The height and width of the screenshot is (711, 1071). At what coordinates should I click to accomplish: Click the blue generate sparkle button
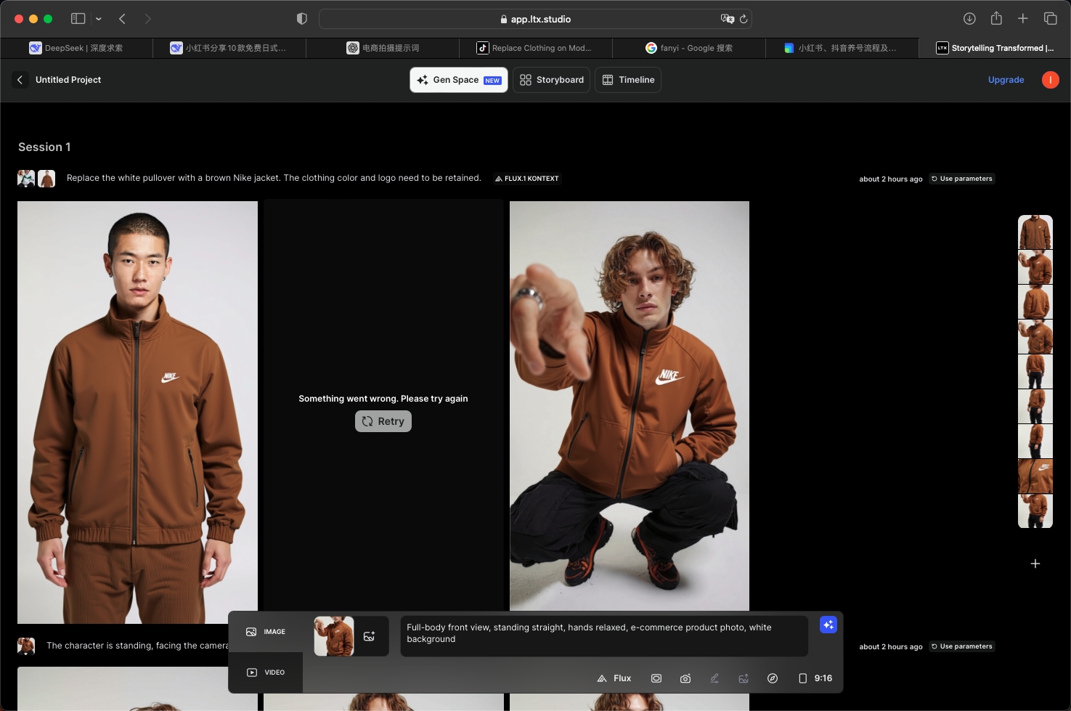coord(828,625)
